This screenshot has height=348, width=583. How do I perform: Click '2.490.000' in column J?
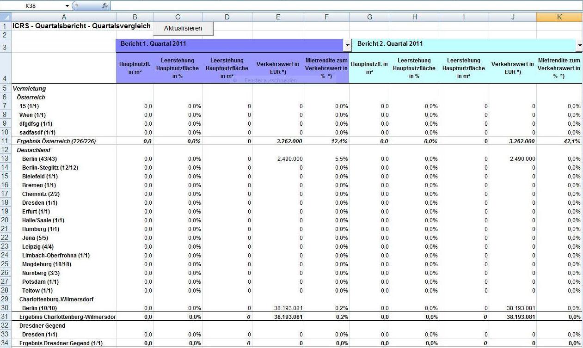click(x=522, y=159)
